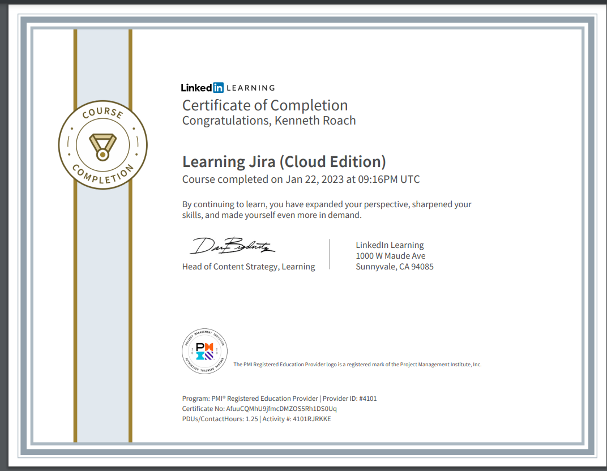Click the PMI registered mark disclaimer text
This screenshot has height=471, width=607.
click(x=357, y=365)
